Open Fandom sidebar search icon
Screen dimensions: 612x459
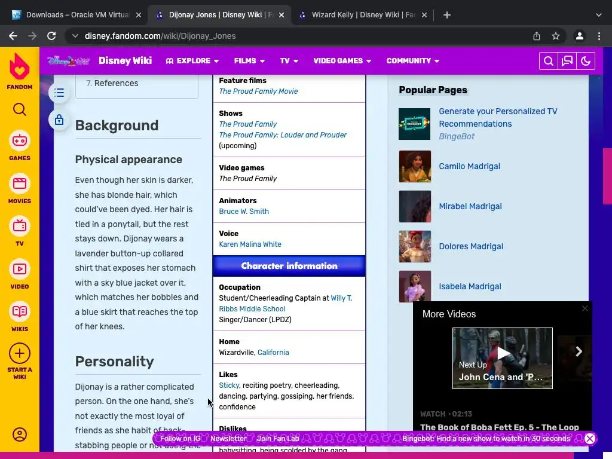[x=20, y=110]
